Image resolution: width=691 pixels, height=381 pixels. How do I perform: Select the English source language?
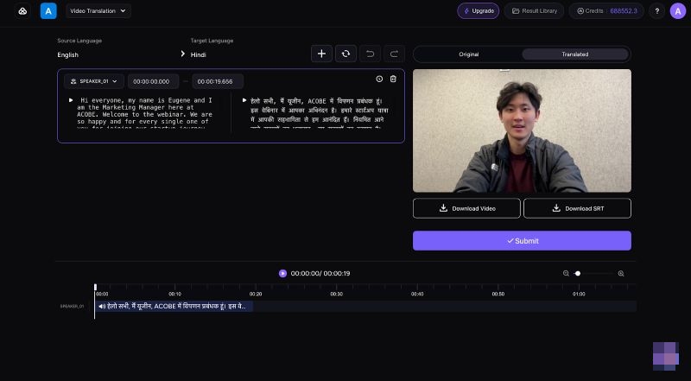68,54
